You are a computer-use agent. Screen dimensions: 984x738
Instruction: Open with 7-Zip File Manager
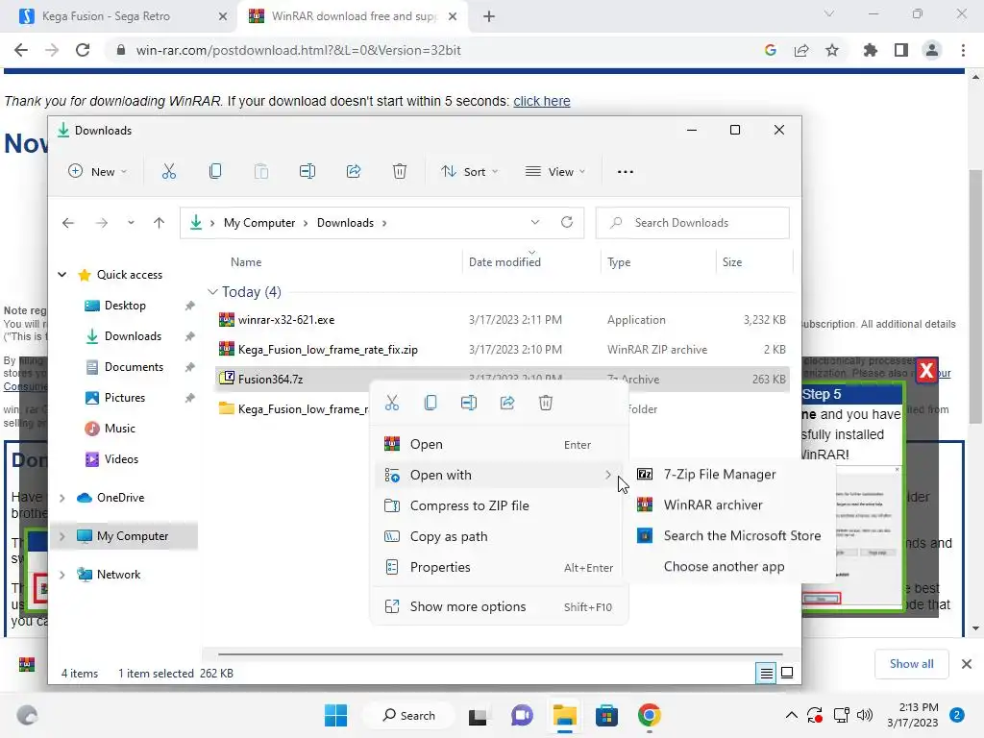[731, 475]
